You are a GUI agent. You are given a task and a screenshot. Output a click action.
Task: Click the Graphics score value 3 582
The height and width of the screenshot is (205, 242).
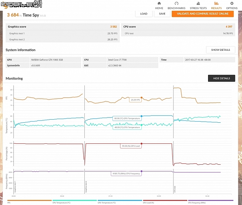[114, 27]
